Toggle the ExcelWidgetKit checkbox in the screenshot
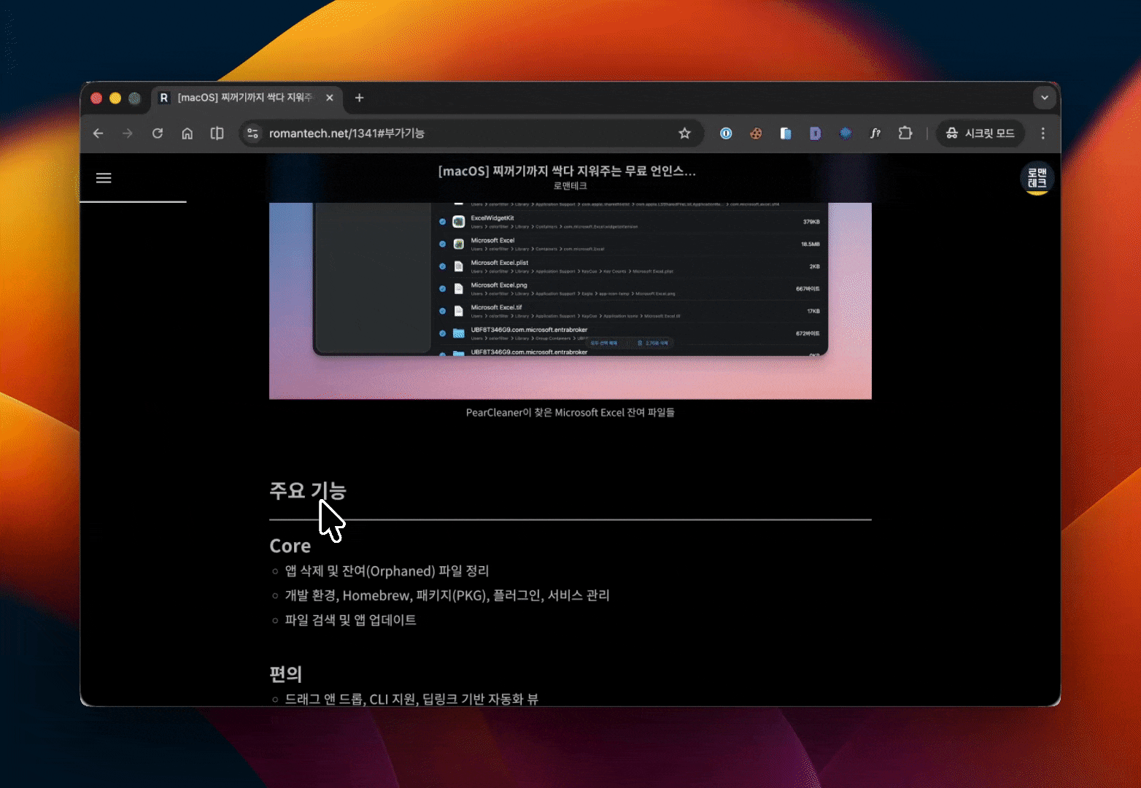Viewport: 1141px width, 788px height. pos(442,221)
